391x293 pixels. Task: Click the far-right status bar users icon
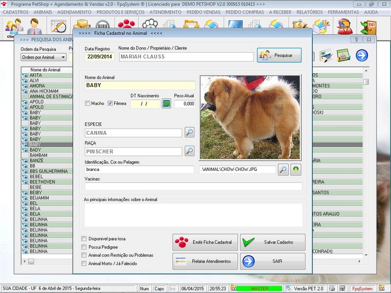click(381, 288)
